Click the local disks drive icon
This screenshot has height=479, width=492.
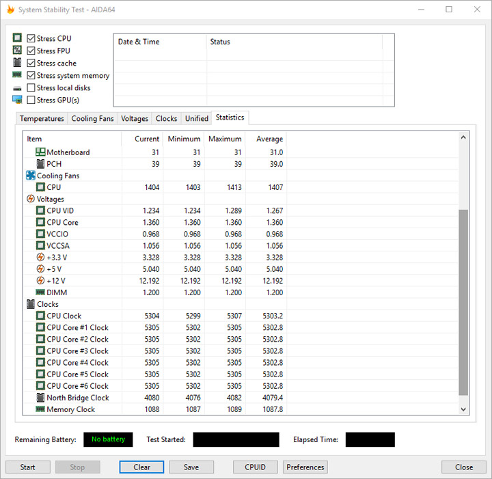[17, 88]
